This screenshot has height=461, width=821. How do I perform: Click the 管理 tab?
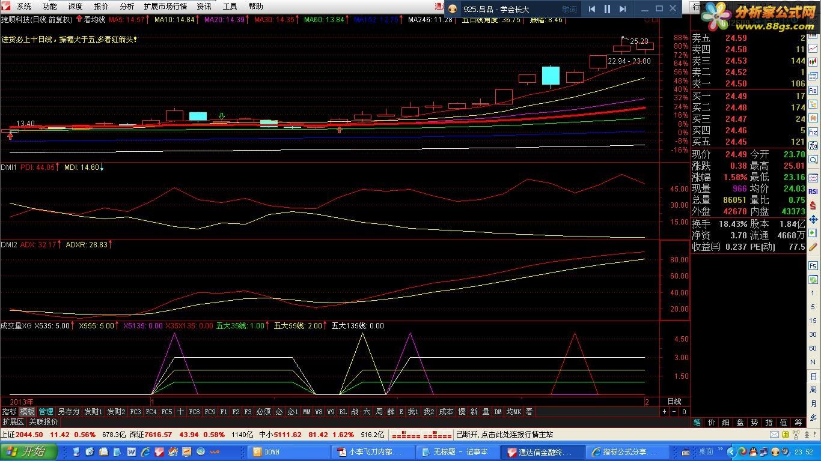pos(46,412)
